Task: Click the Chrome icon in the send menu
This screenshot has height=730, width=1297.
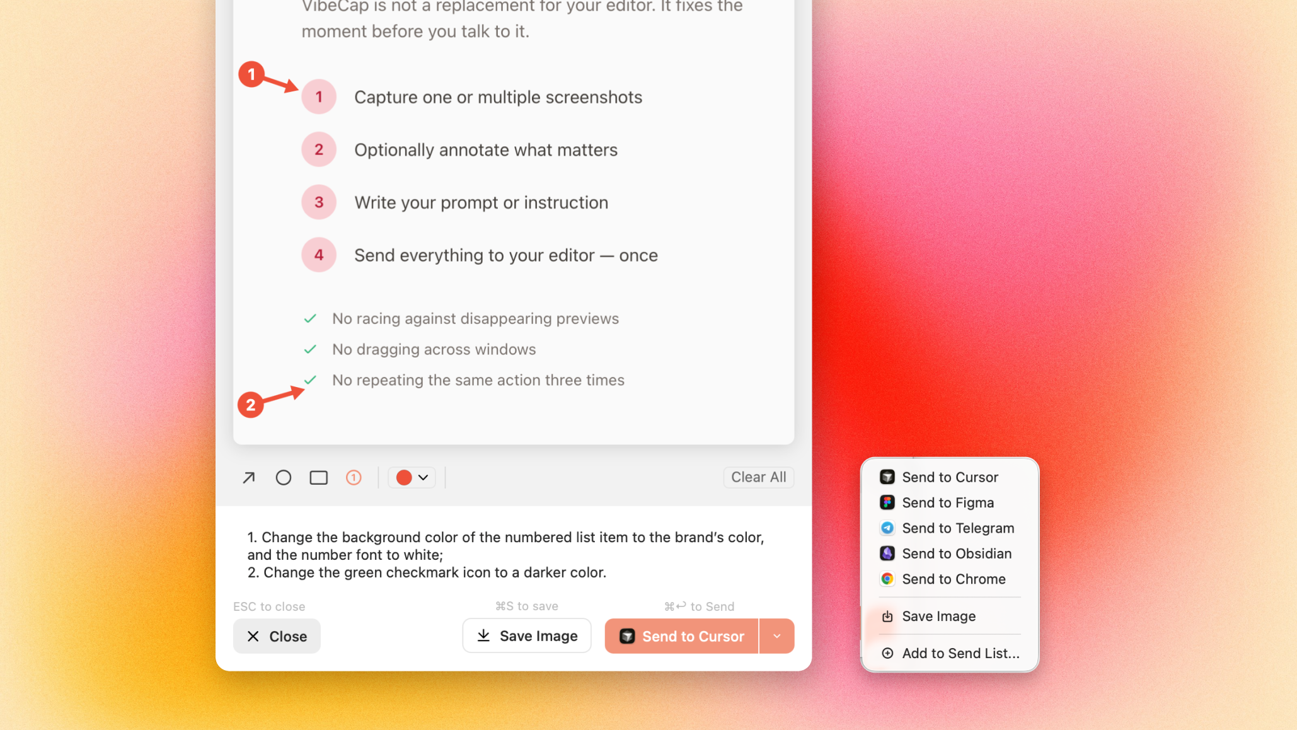Action: click(887, 578)
